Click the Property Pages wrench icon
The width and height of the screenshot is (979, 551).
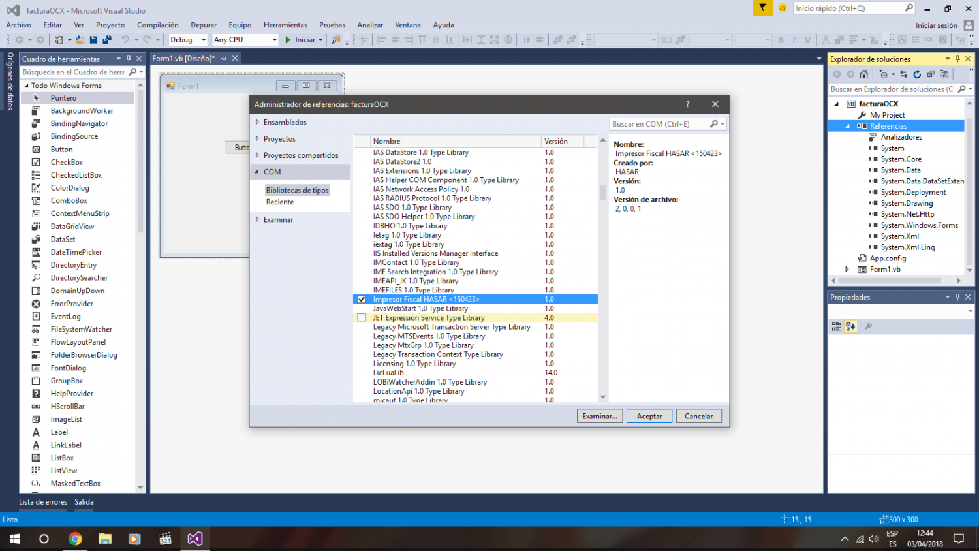[869, 326]
